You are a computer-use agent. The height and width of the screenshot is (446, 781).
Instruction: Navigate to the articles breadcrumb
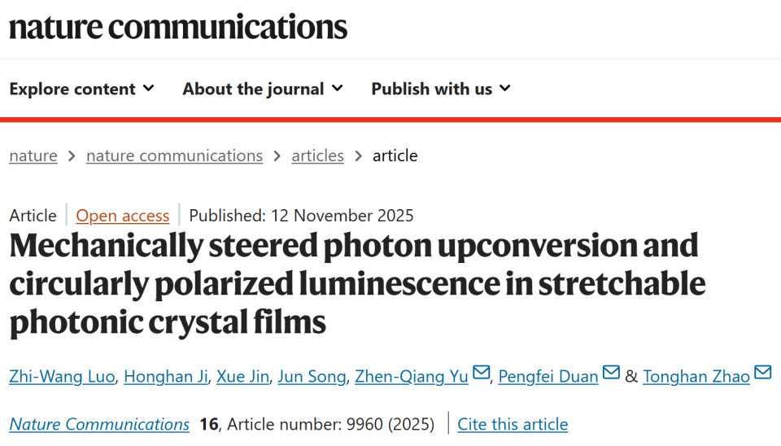point(317,155)
